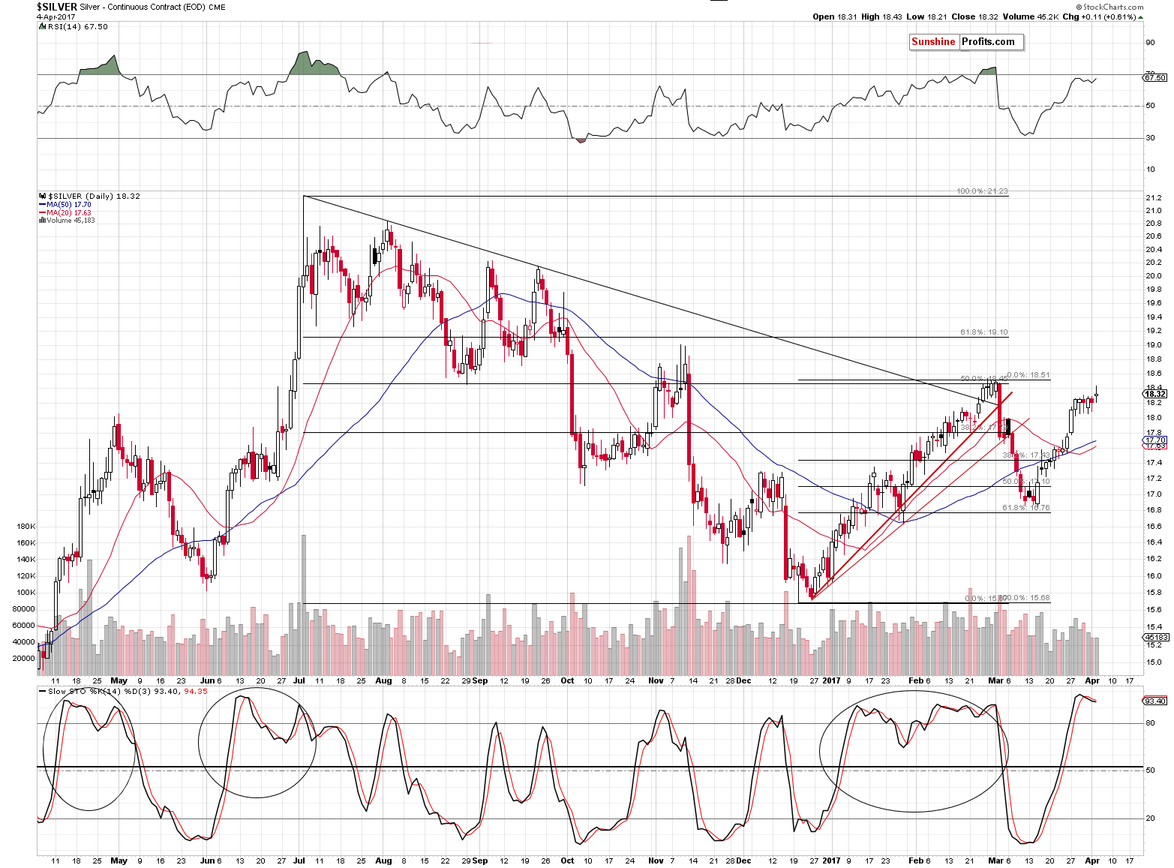Click the '38.2%: 17.43' Fibonacci label
This screenshot has width=1174, height=868.
1027,455
